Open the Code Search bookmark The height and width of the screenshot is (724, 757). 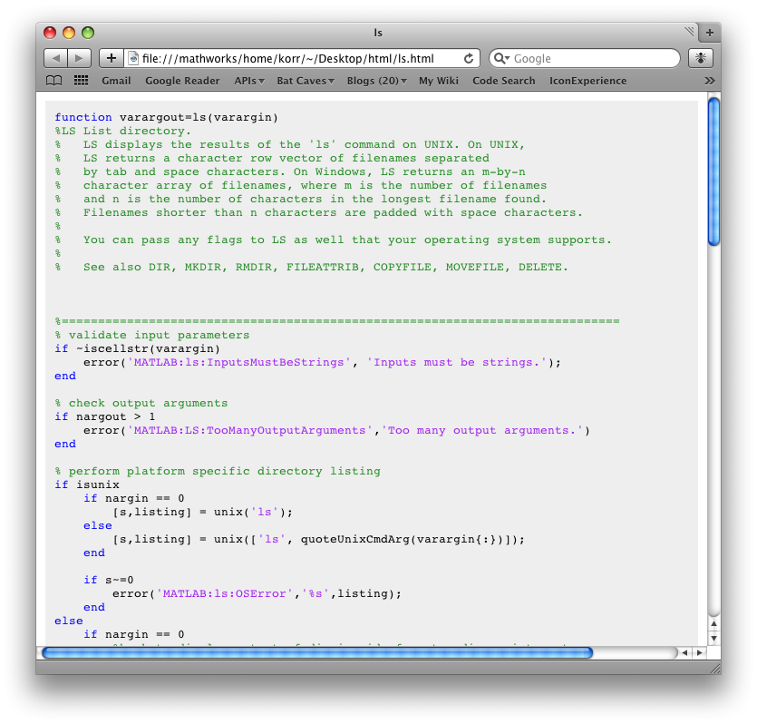[503, 81]
